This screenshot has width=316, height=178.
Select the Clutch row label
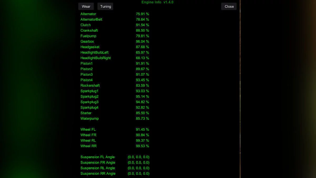86,25
